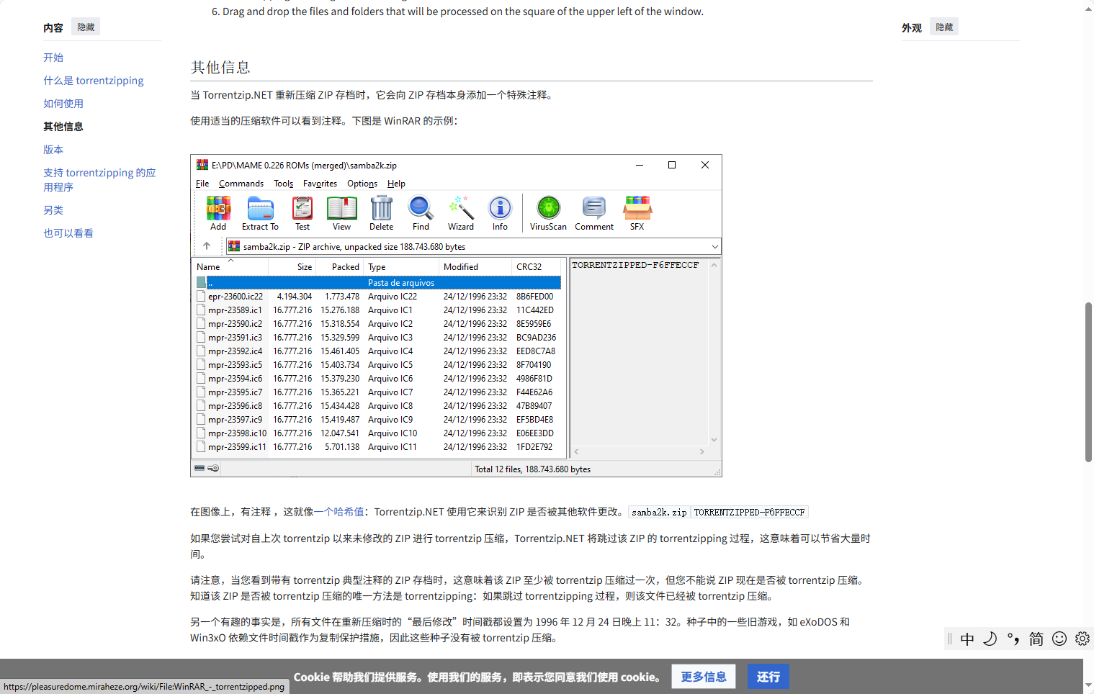Jump to 另类 section

pyautogui.click(x=53, y=210)
